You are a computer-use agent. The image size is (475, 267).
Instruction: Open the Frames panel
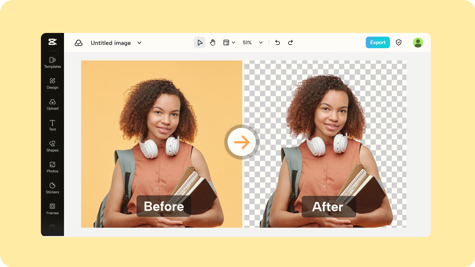pos(52,209)
